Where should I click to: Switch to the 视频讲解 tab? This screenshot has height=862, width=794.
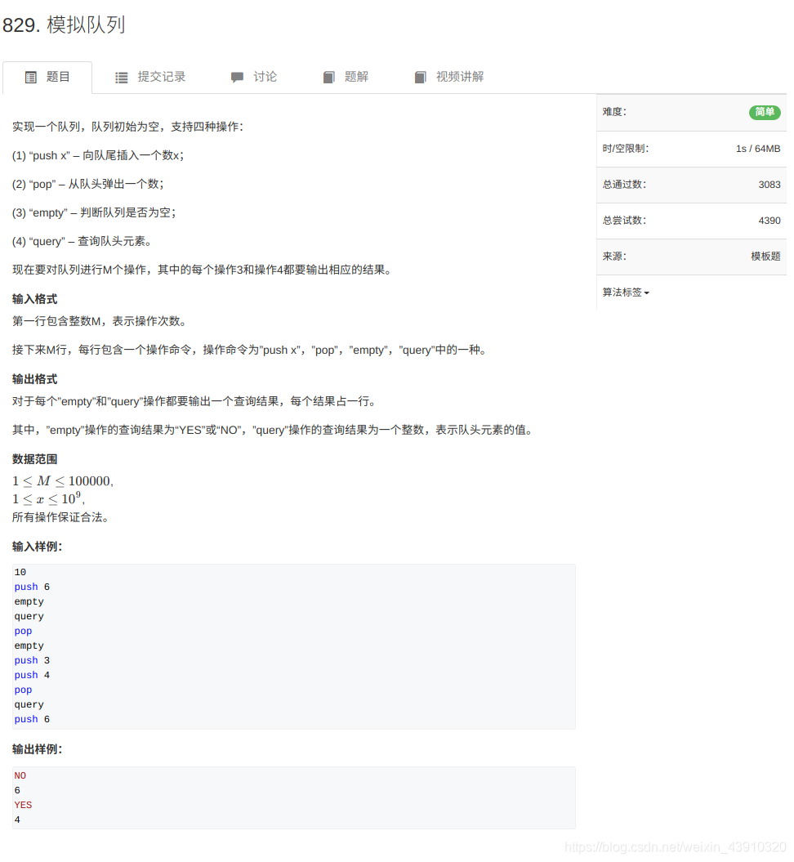(x=456, y=77)
